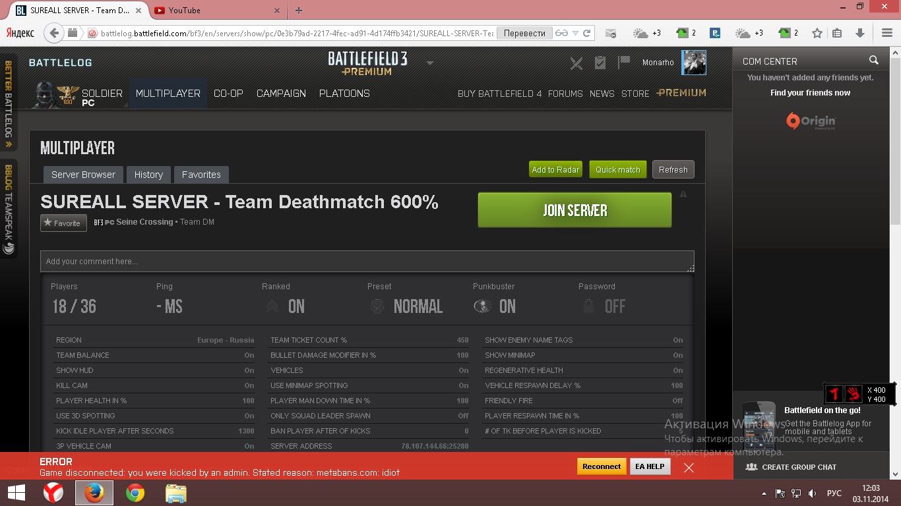
Task: Open a new browser tab
Action: pos(299,11)
